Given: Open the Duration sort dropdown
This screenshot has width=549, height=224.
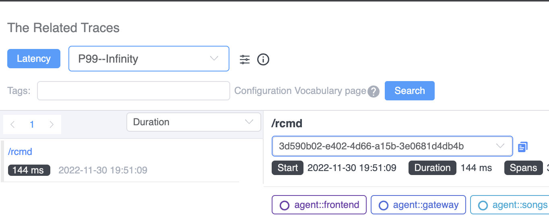Looking at the screenshot, I should click(194, 122).
